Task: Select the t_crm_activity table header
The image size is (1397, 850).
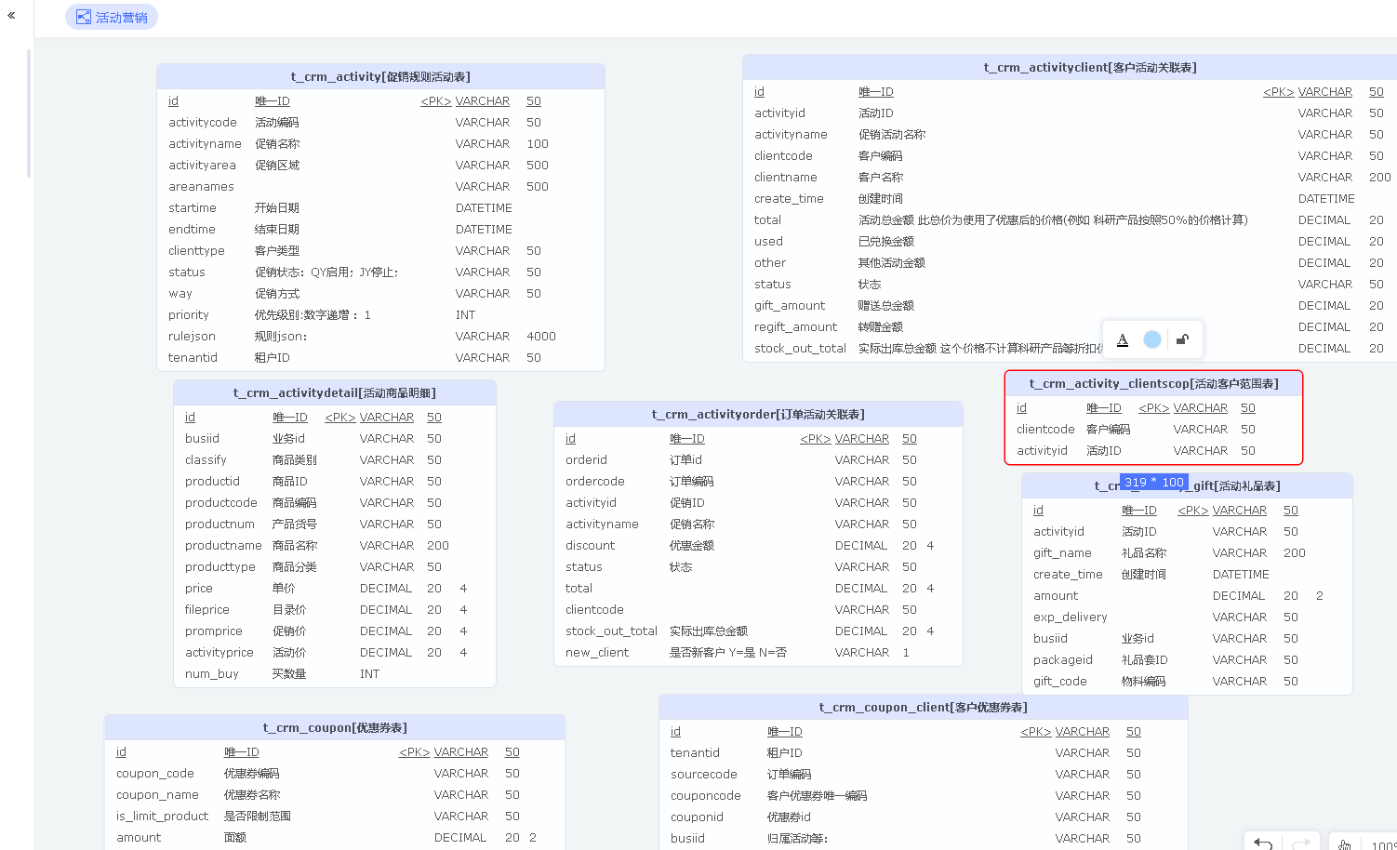Action: click(x=380, y=77)
